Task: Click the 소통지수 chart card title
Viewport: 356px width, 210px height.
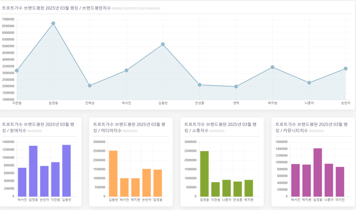Action: tap(220, 127)
